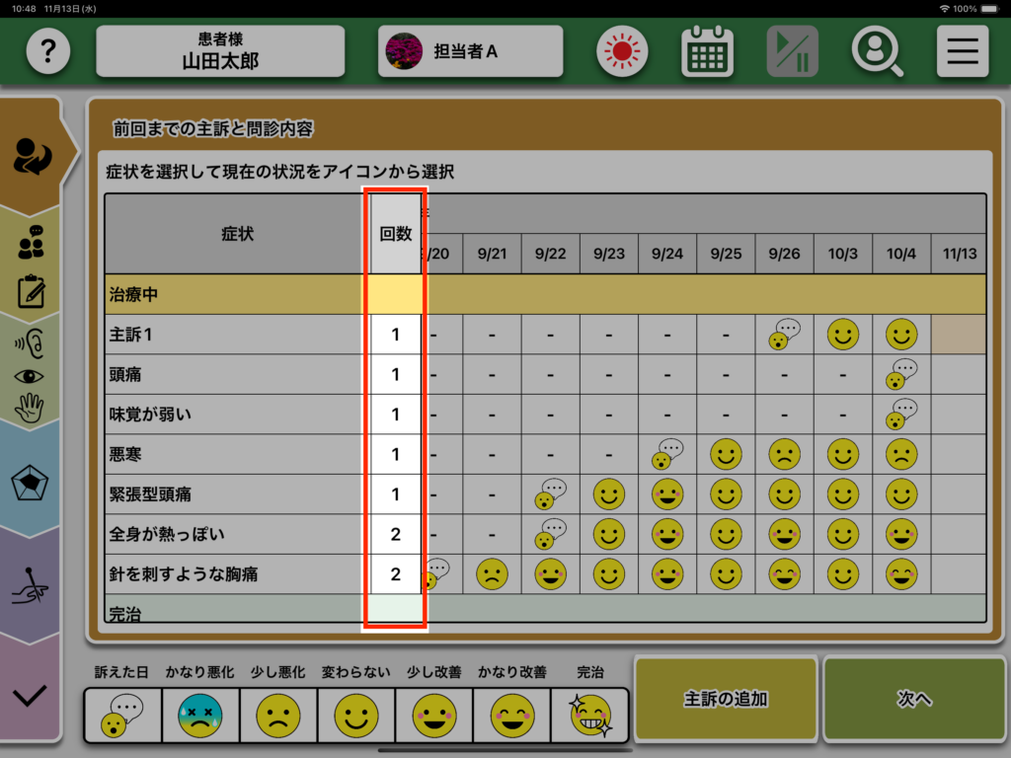Open the ear, eye and hand examination tab

(x=31, y=375)
